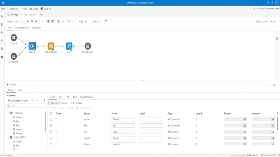
Task: Switch to the Start Page tab
Action: click(x=12, y=15)
